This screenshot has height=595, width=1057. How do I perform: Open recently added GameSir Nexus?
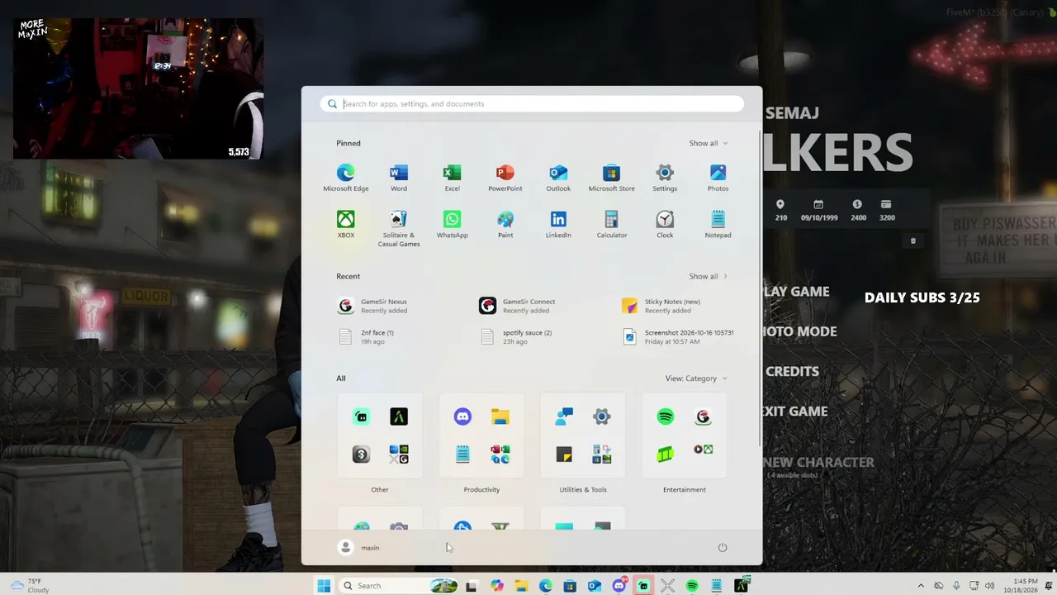(373, 306)
